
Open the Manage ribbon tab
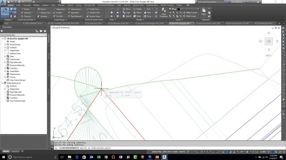tap(61, 5)
